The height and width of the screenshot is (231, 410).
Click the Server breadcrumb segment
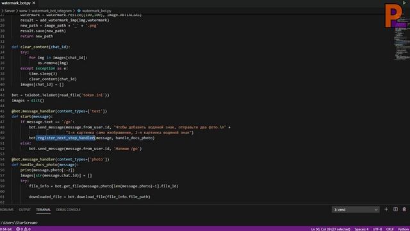tap(10, 11)
